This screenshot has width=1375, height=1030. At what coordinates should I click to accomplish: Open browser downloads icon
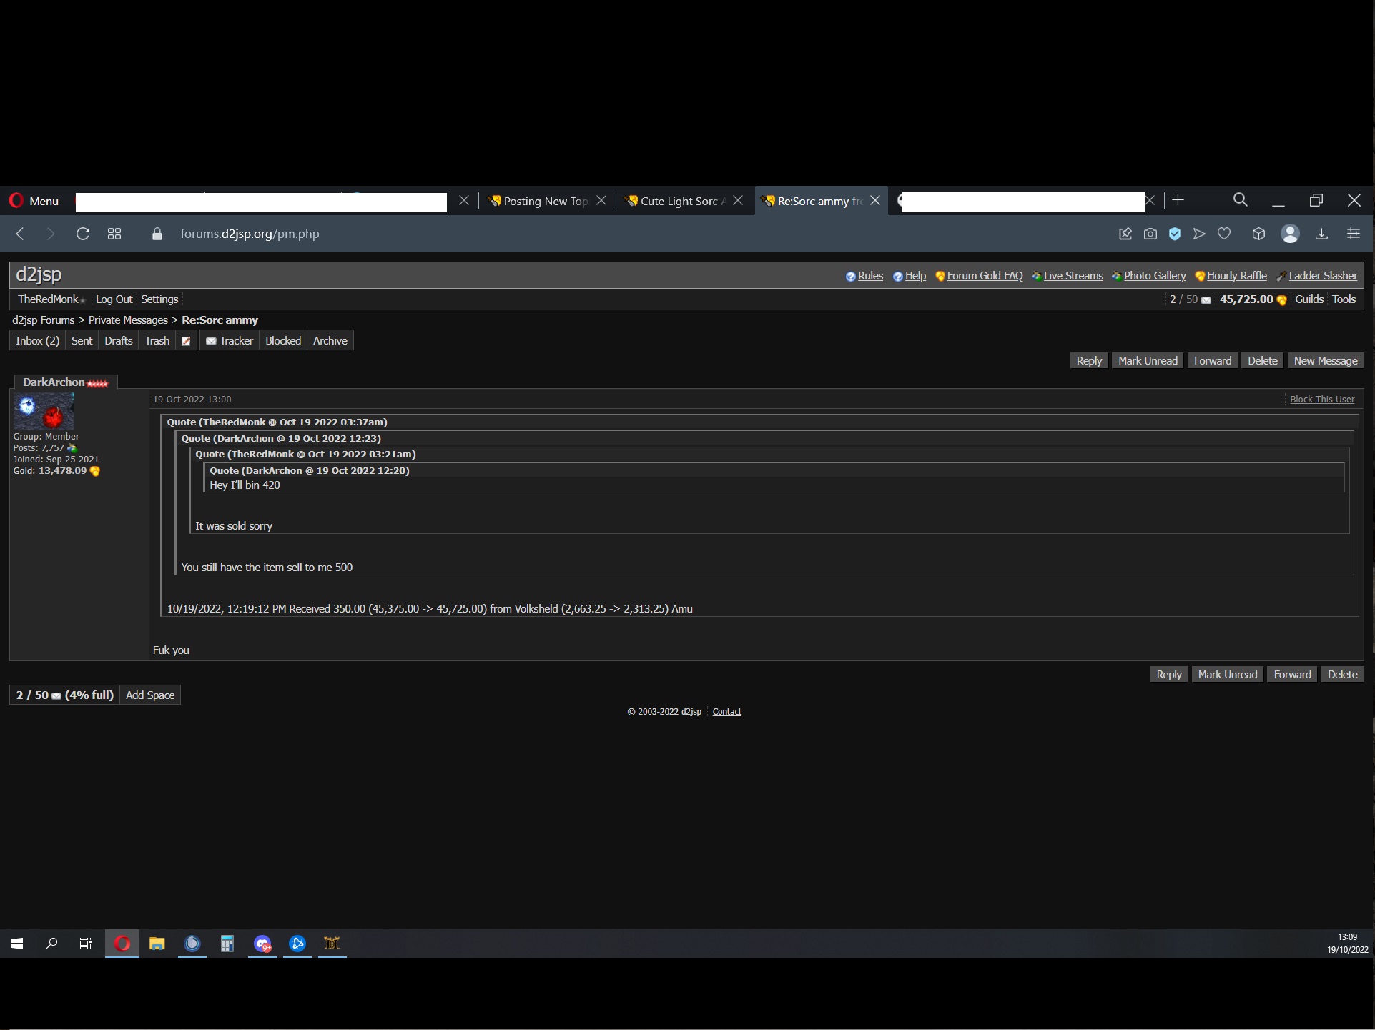(x=1322, y=234)
